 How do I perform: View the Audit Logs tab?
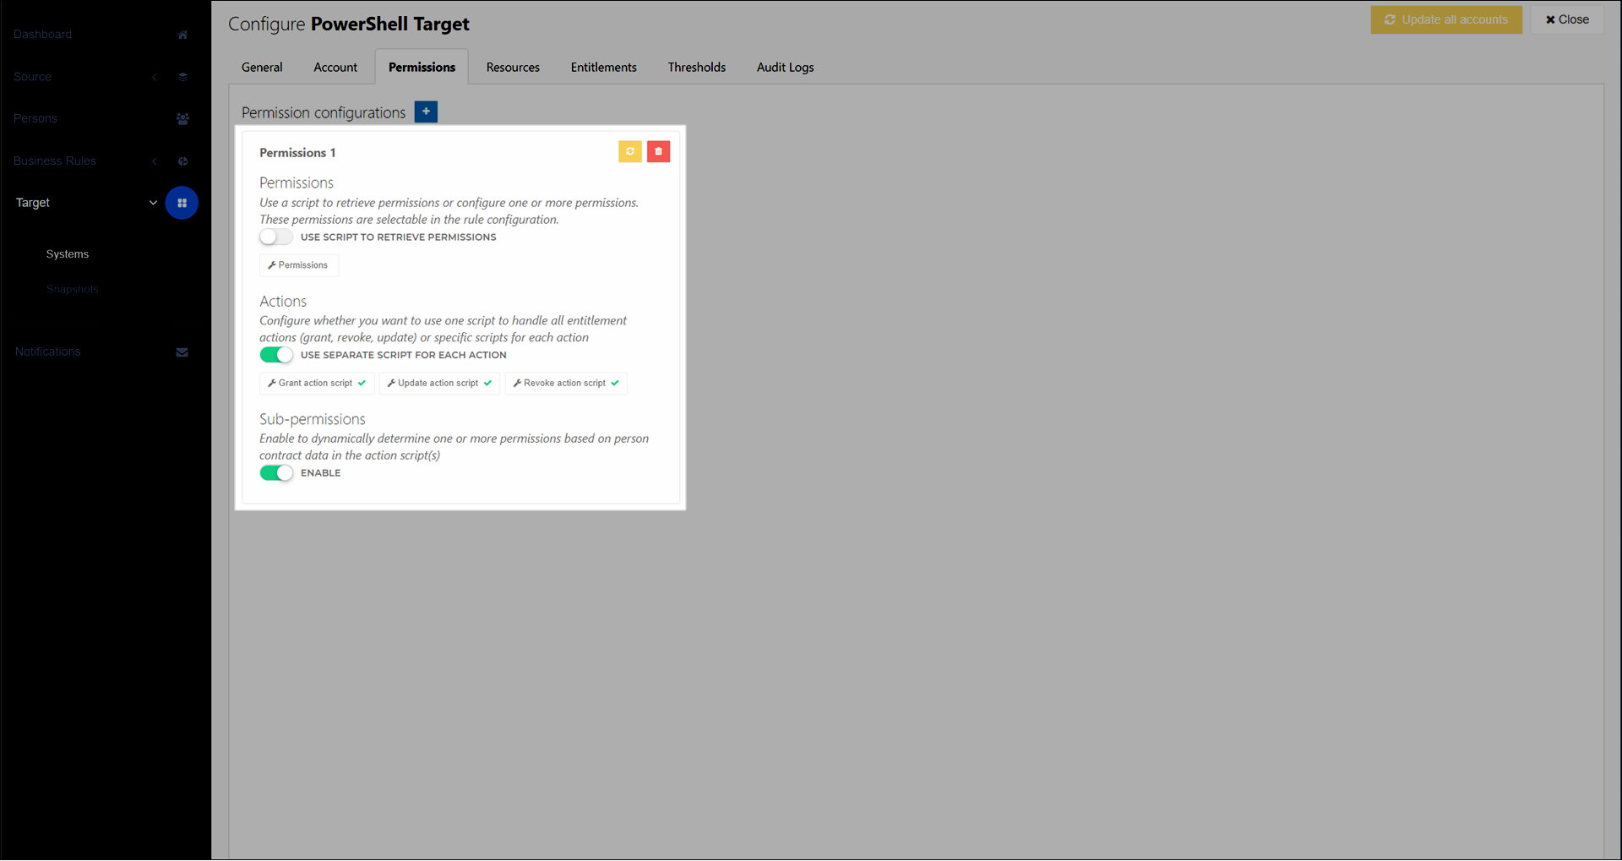click(x=786, y=68)
